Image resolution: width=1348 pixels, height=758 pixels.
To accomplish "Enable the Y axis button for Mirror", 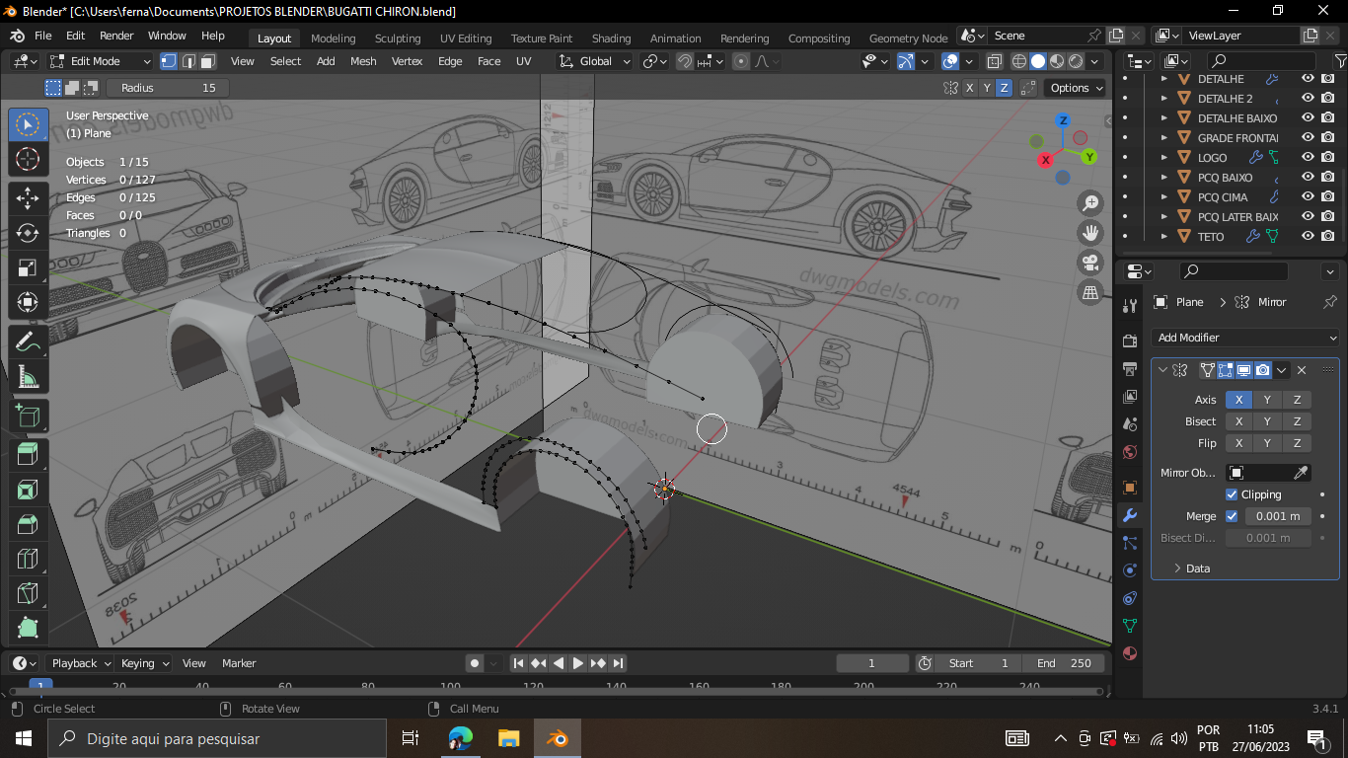I will point(1267,400).
